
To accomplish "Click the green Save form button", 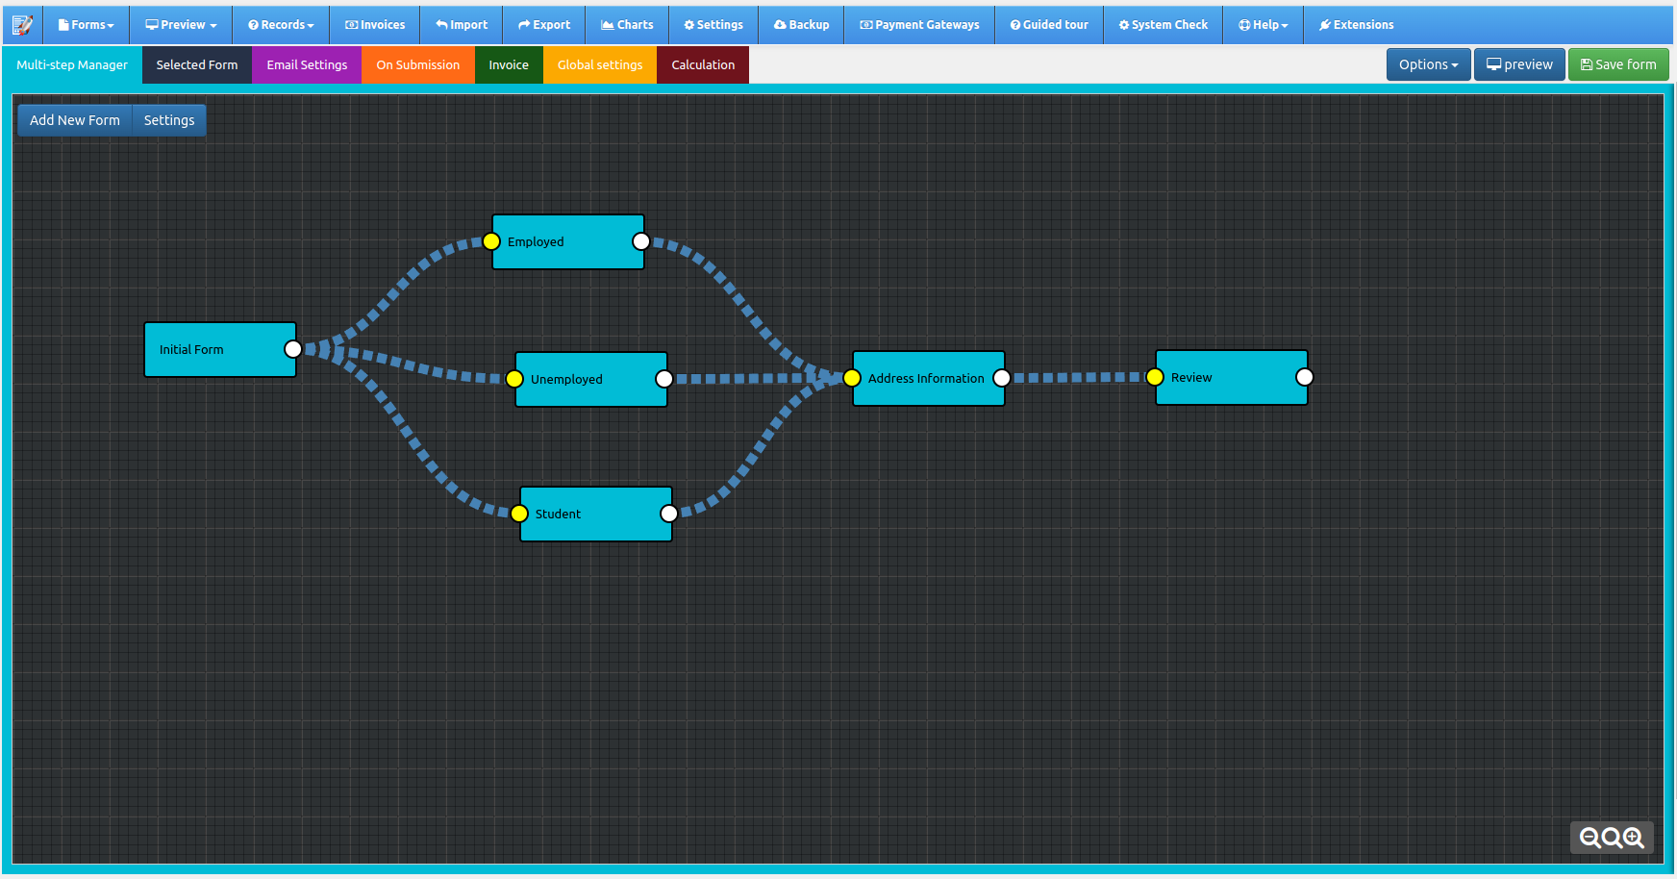I will point(1618,64).
